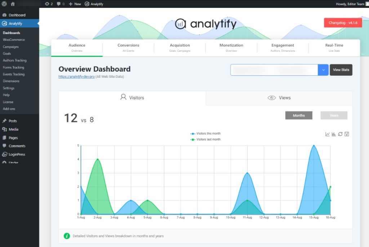Open comments bubble in admin bar

click(x=61, y=4)
